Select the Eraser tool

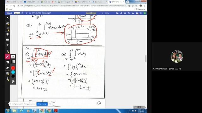8,68
